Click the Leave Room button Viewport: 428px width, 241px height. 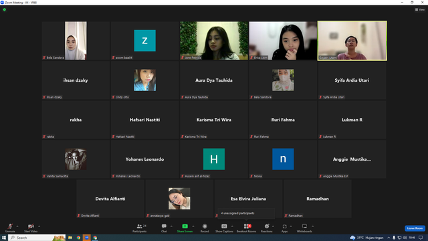[x=415, y=228]
